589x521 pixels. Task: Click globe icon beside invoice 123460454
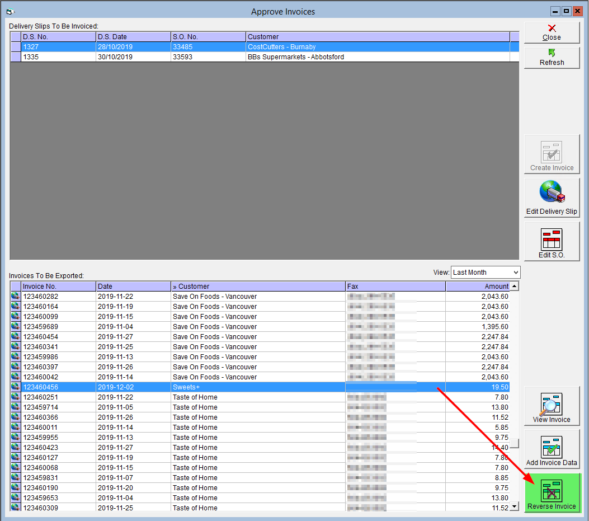16,336
